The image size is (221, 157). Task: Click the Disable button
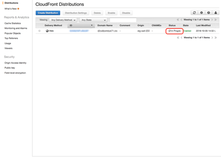[126, 13]
